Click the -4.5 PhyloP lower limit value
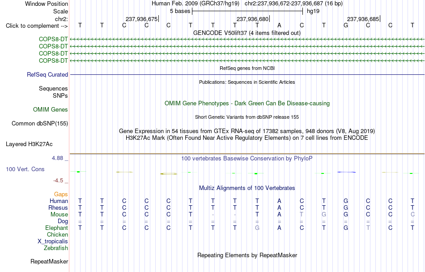The image size is (425, 272). 58,181
